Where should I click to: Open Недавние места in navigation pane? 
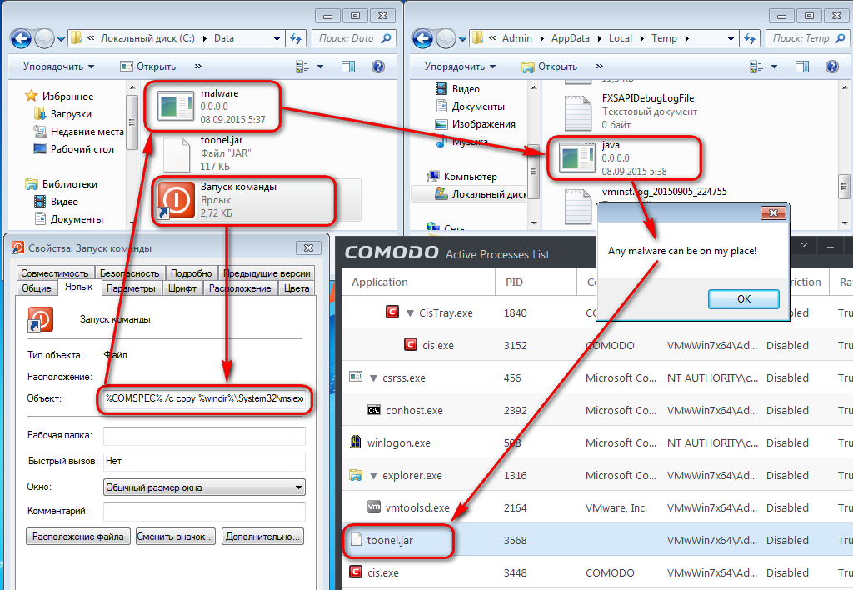(x=87, y=131)
